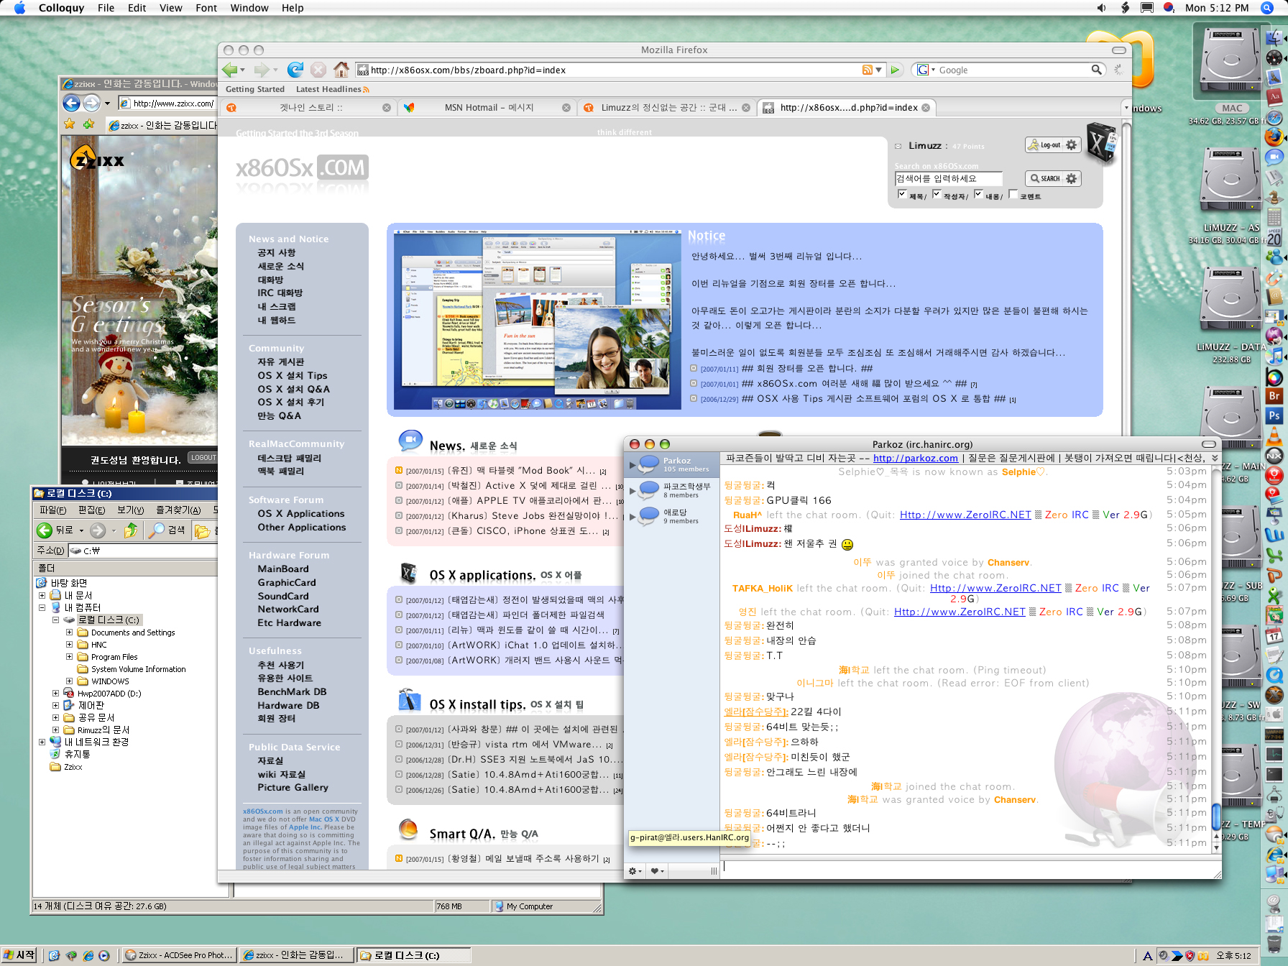The height and width of the screenshot is (966, 1288).
Task: Click the Spotlight search icon
Action: (x=1267, y=8)
